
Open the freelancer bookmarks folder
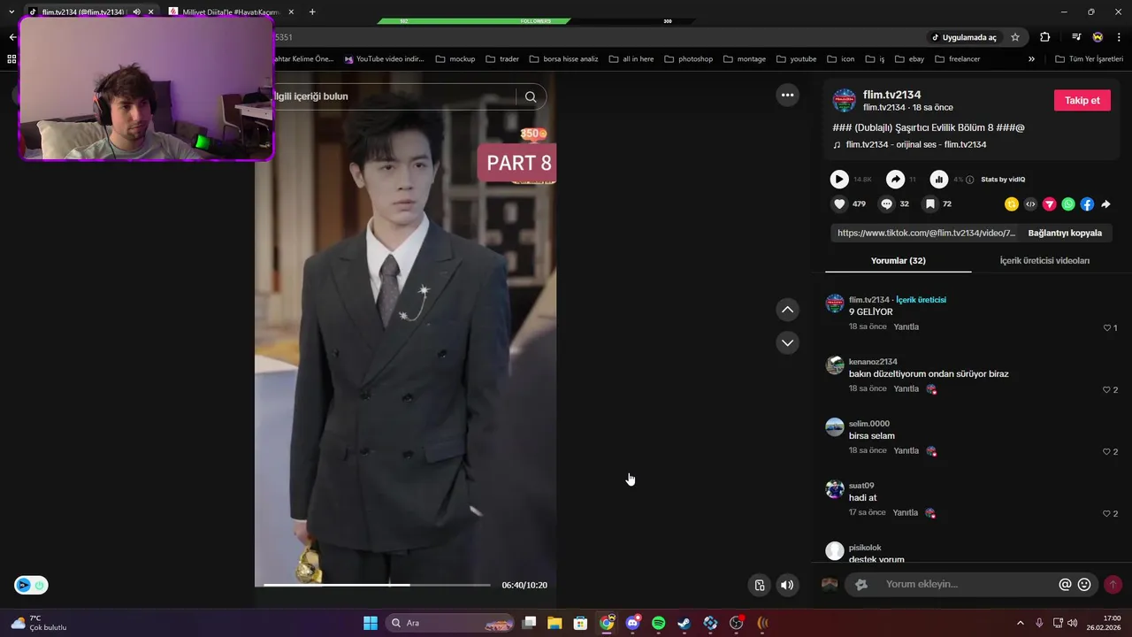tap(957, 59)
